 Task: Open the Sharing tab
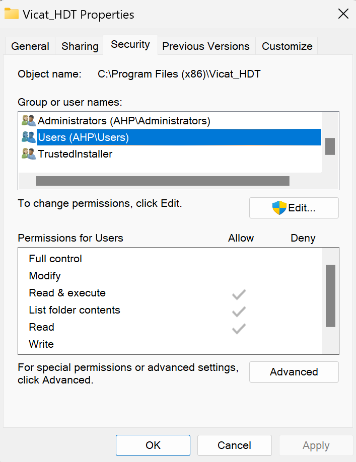[x=80, y=46]
